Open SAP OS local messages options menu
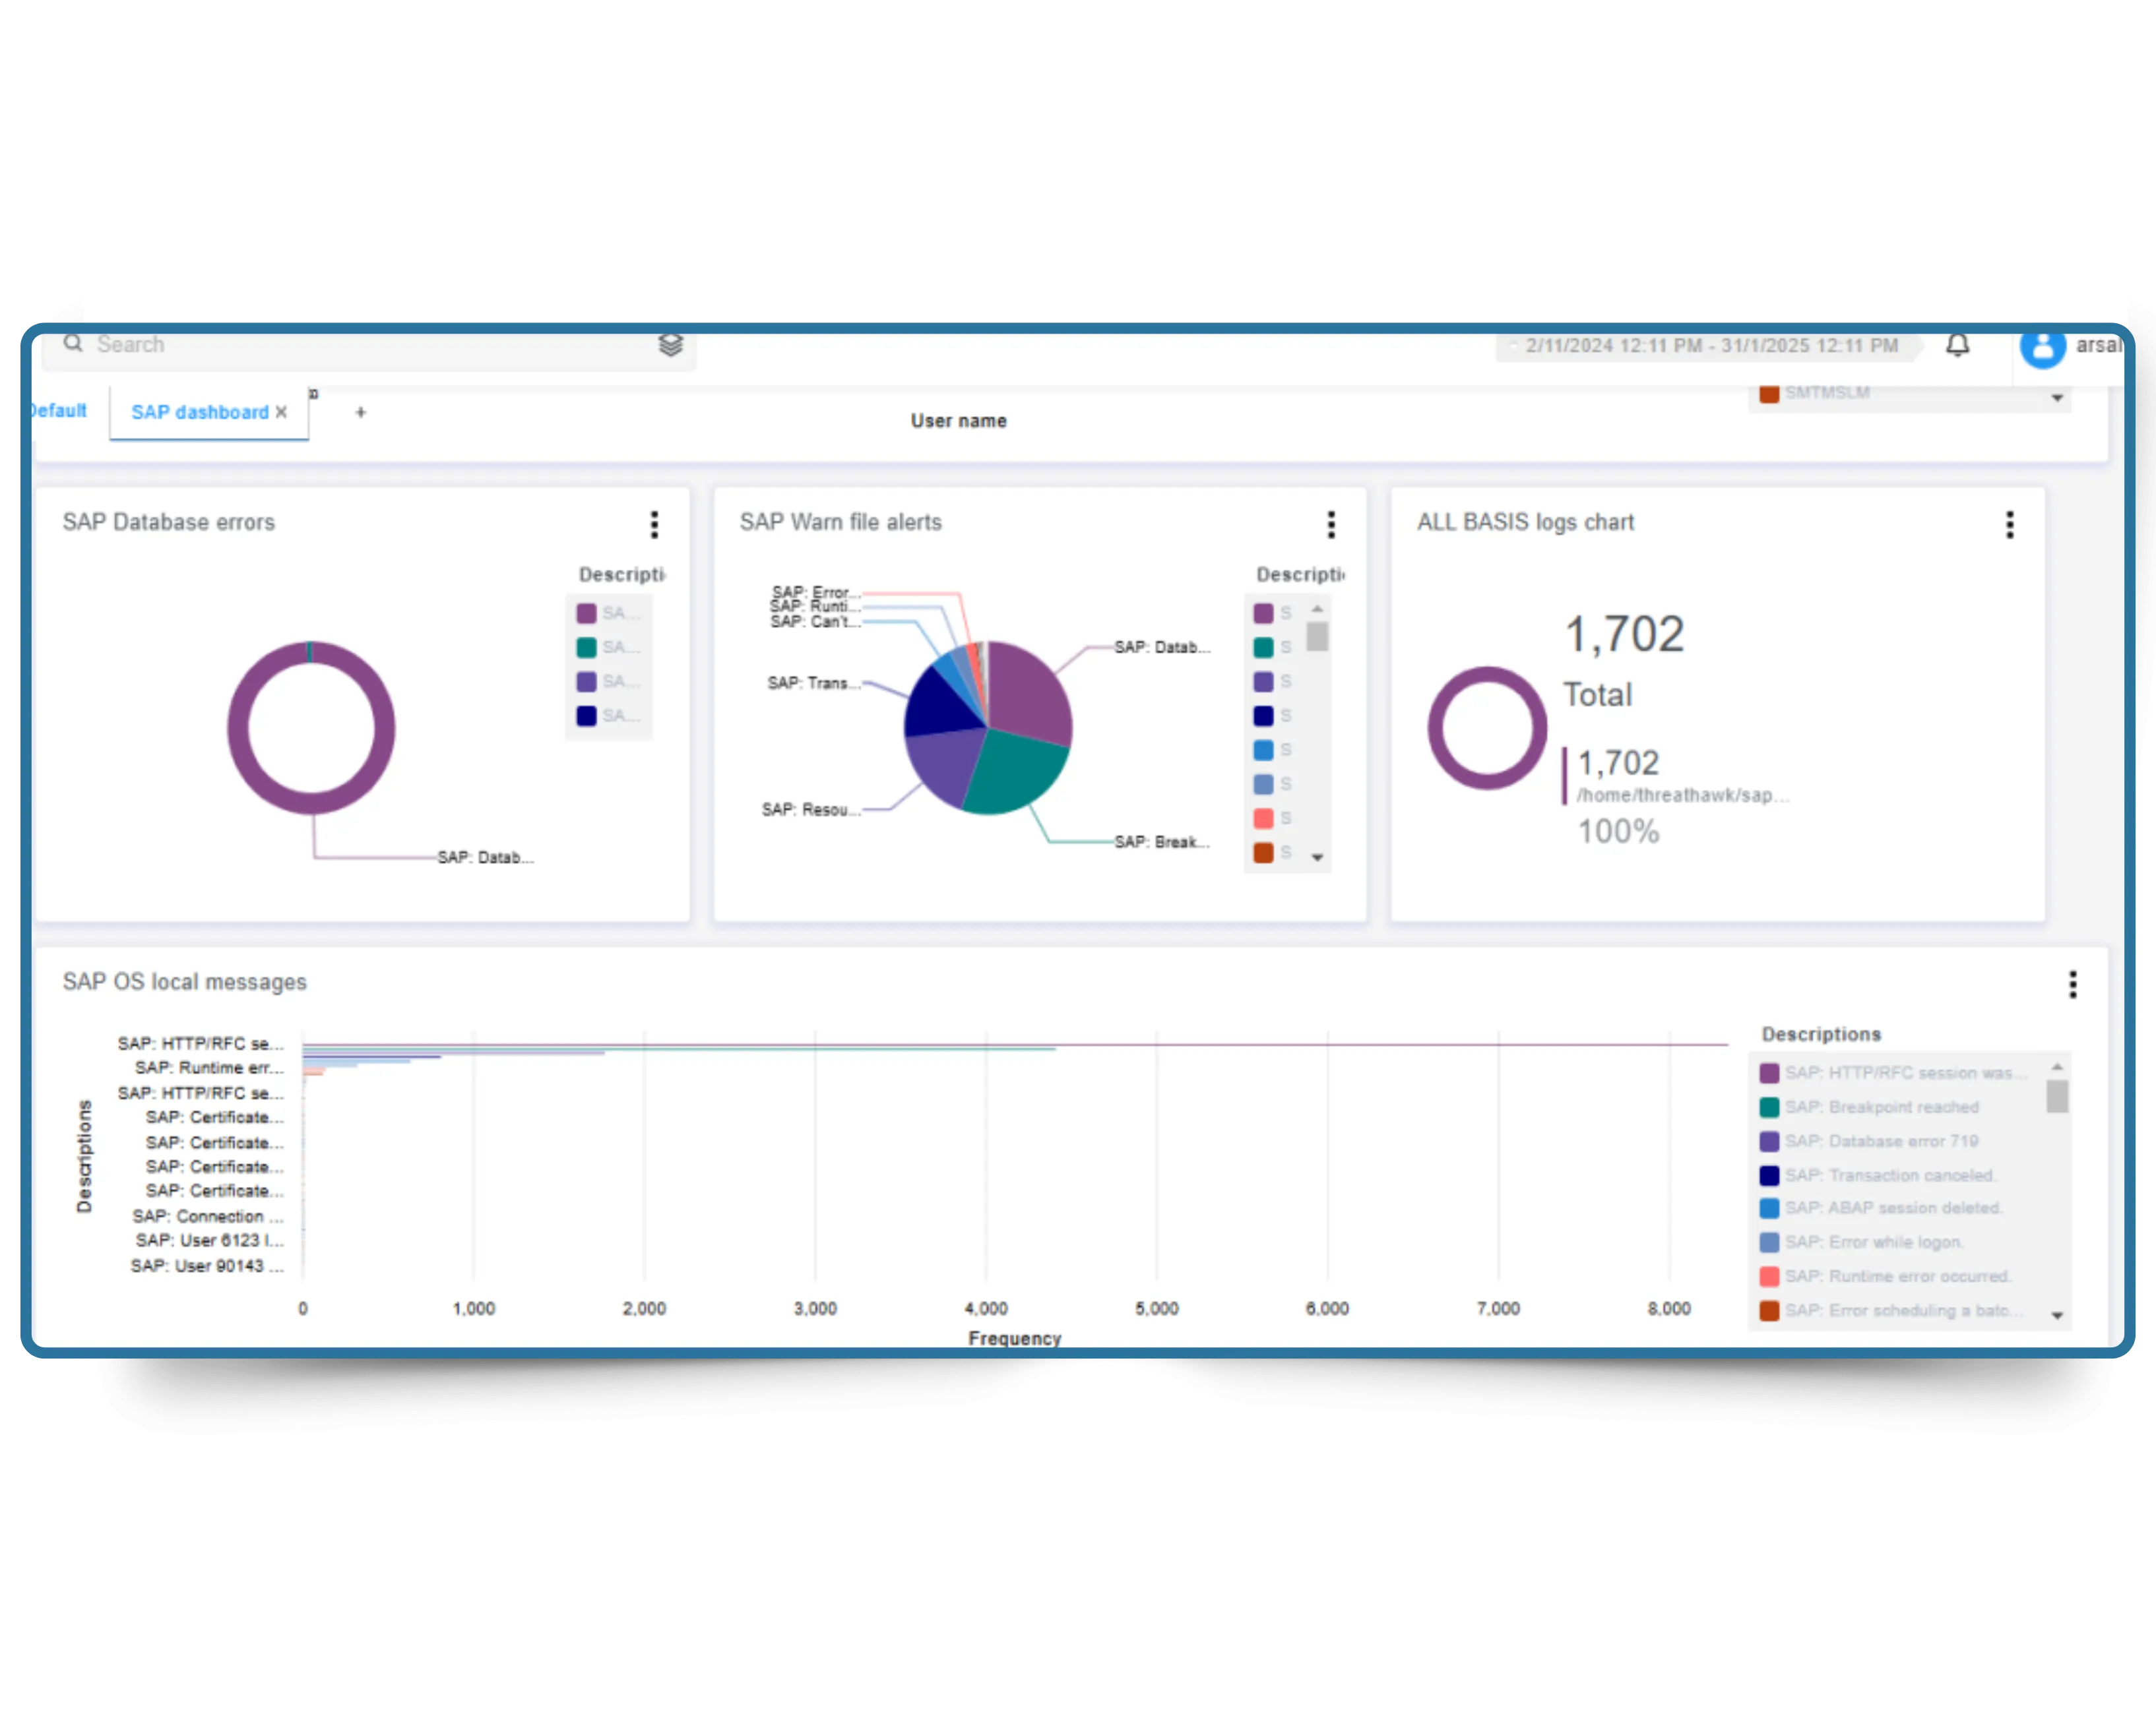The height and width of the screenshot is (1712, 2156). coord(2072,985)
